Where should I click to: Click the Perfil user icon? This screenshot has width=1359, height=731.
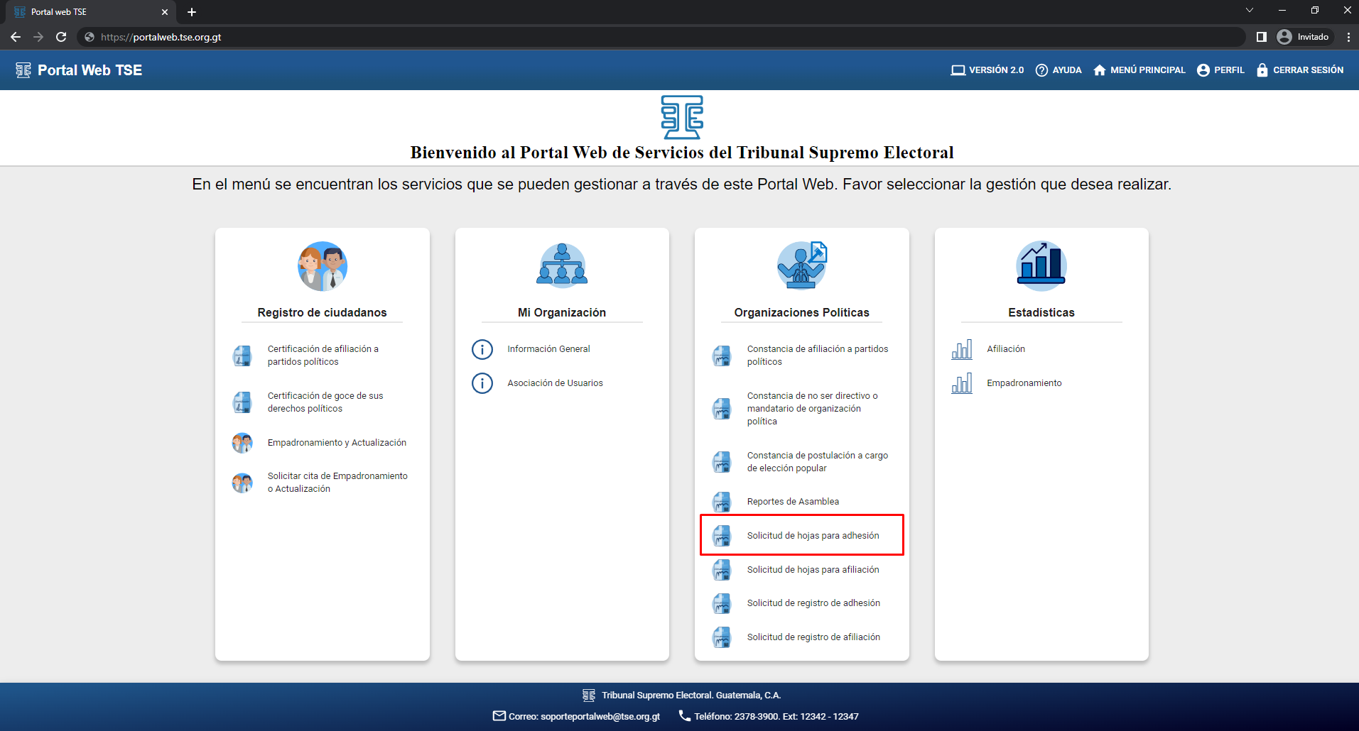(1203, 70)
